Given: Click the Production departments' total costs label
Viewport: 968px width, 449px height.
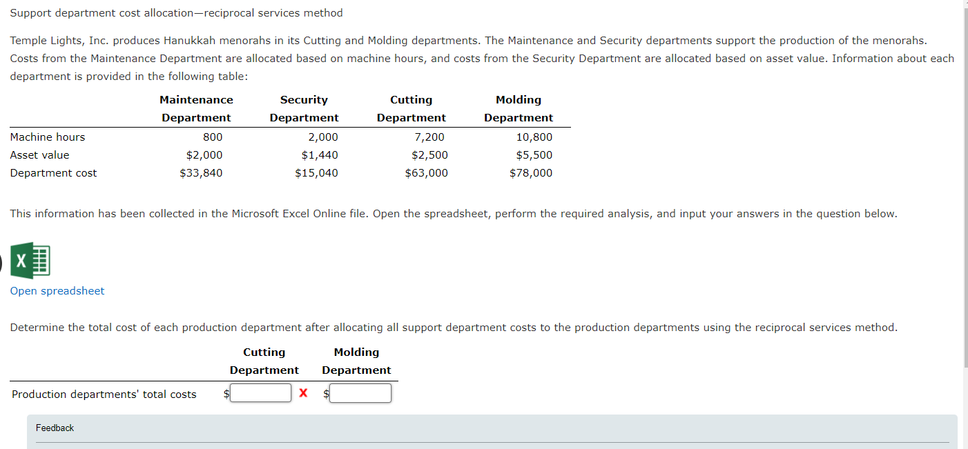Looking at the screenshot, I should click(104, 394).
